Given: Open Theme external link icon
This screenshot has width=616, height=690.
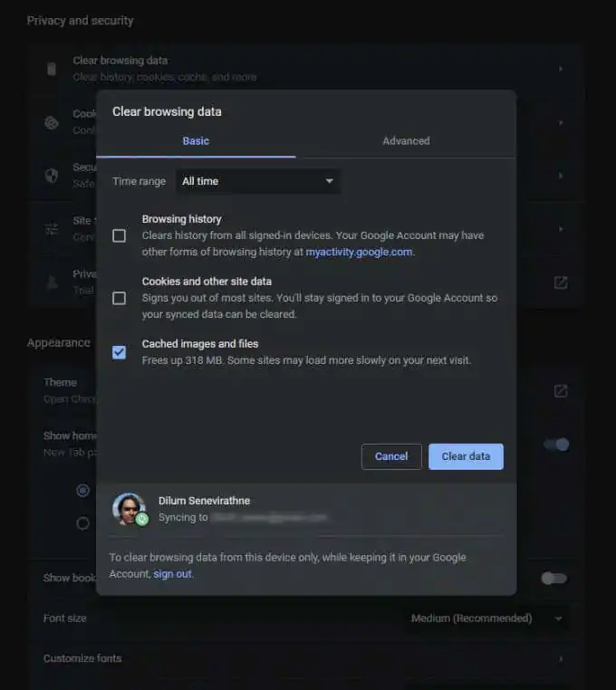Looking at the screenshot, I should click(x=561, y=391).
